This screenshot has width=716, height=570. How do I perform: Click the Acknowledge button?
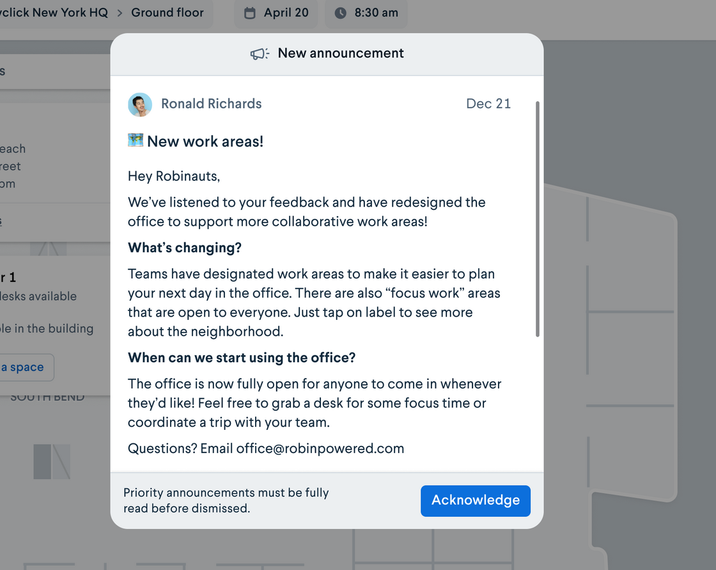point(476,500)
